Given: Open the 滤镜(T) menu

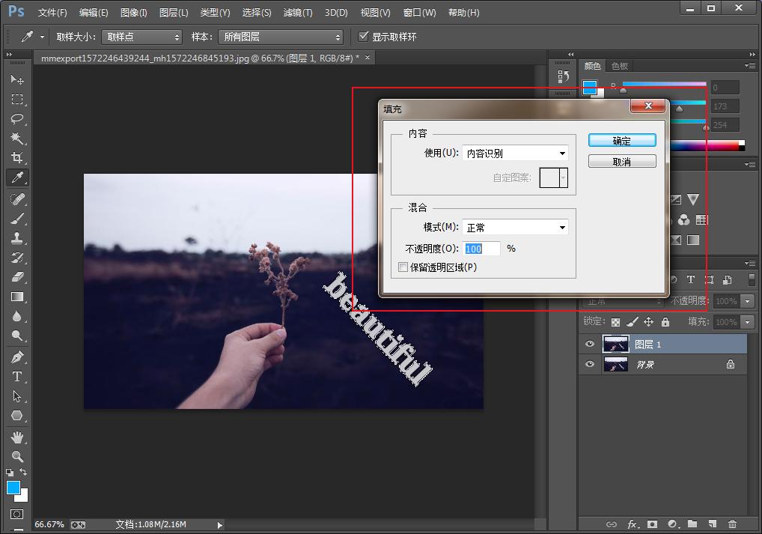Looking at the screenshot, I should [x=298, y=13].
